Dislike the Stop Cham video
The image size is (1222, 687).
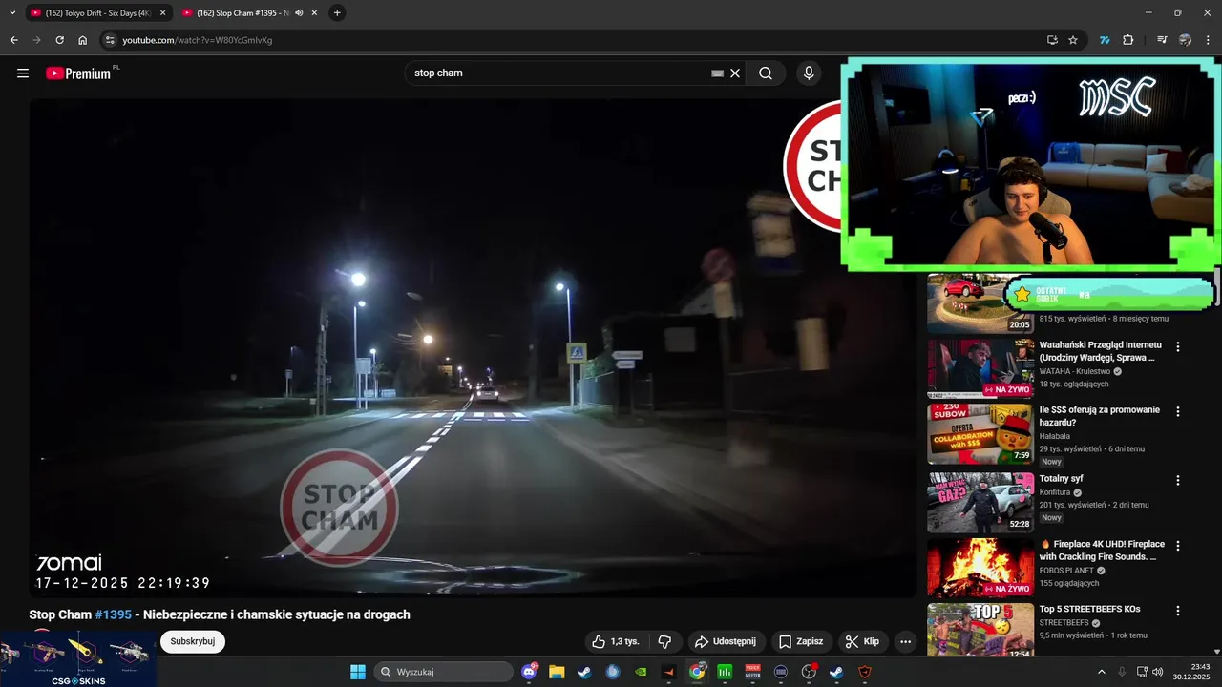[x=665, y=641]
